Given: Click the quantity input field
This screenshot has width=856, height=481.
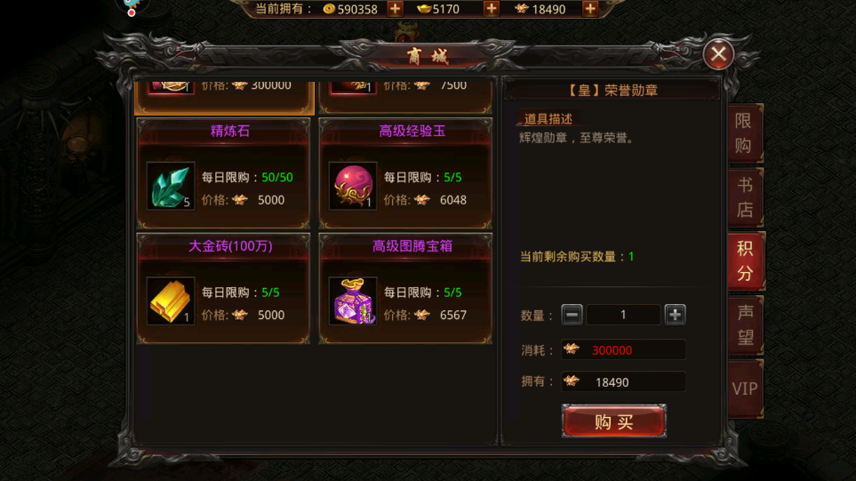Looking at the screenshot, I should pos(623,315).
